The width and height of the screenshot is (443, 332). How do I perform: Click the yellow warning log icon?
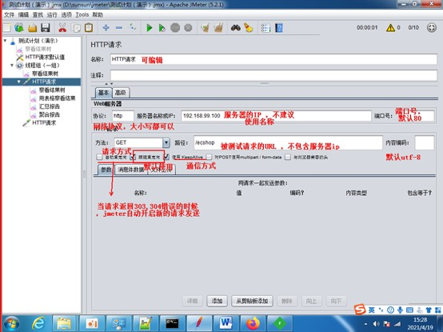click(390, 28)
